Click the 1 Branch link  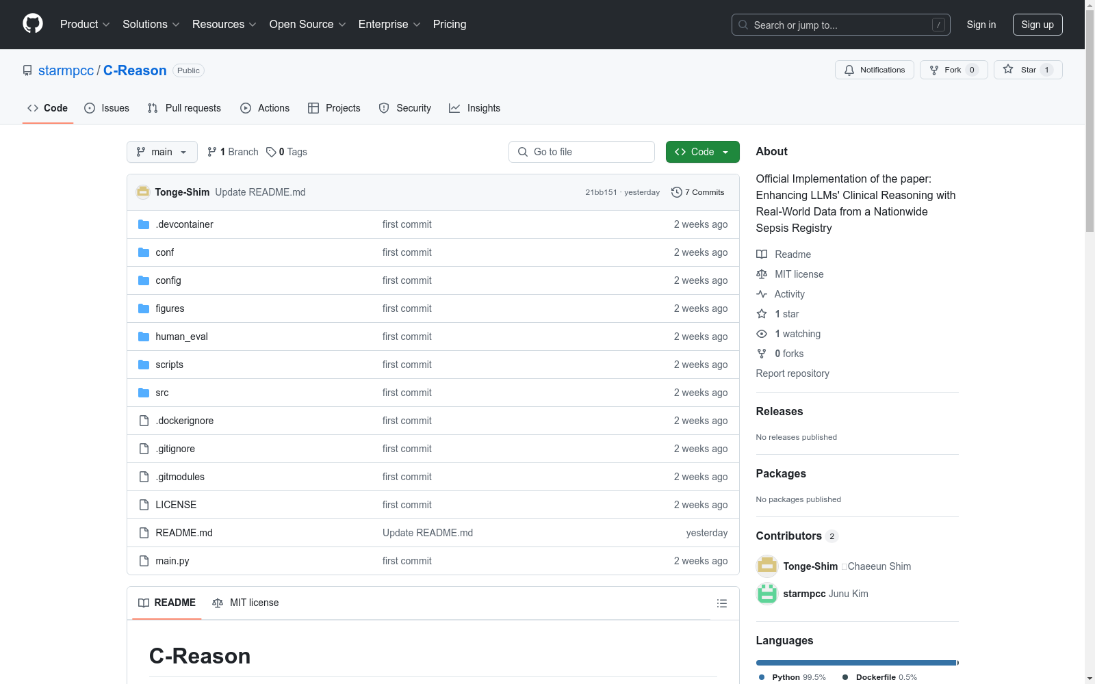[233, 152]
